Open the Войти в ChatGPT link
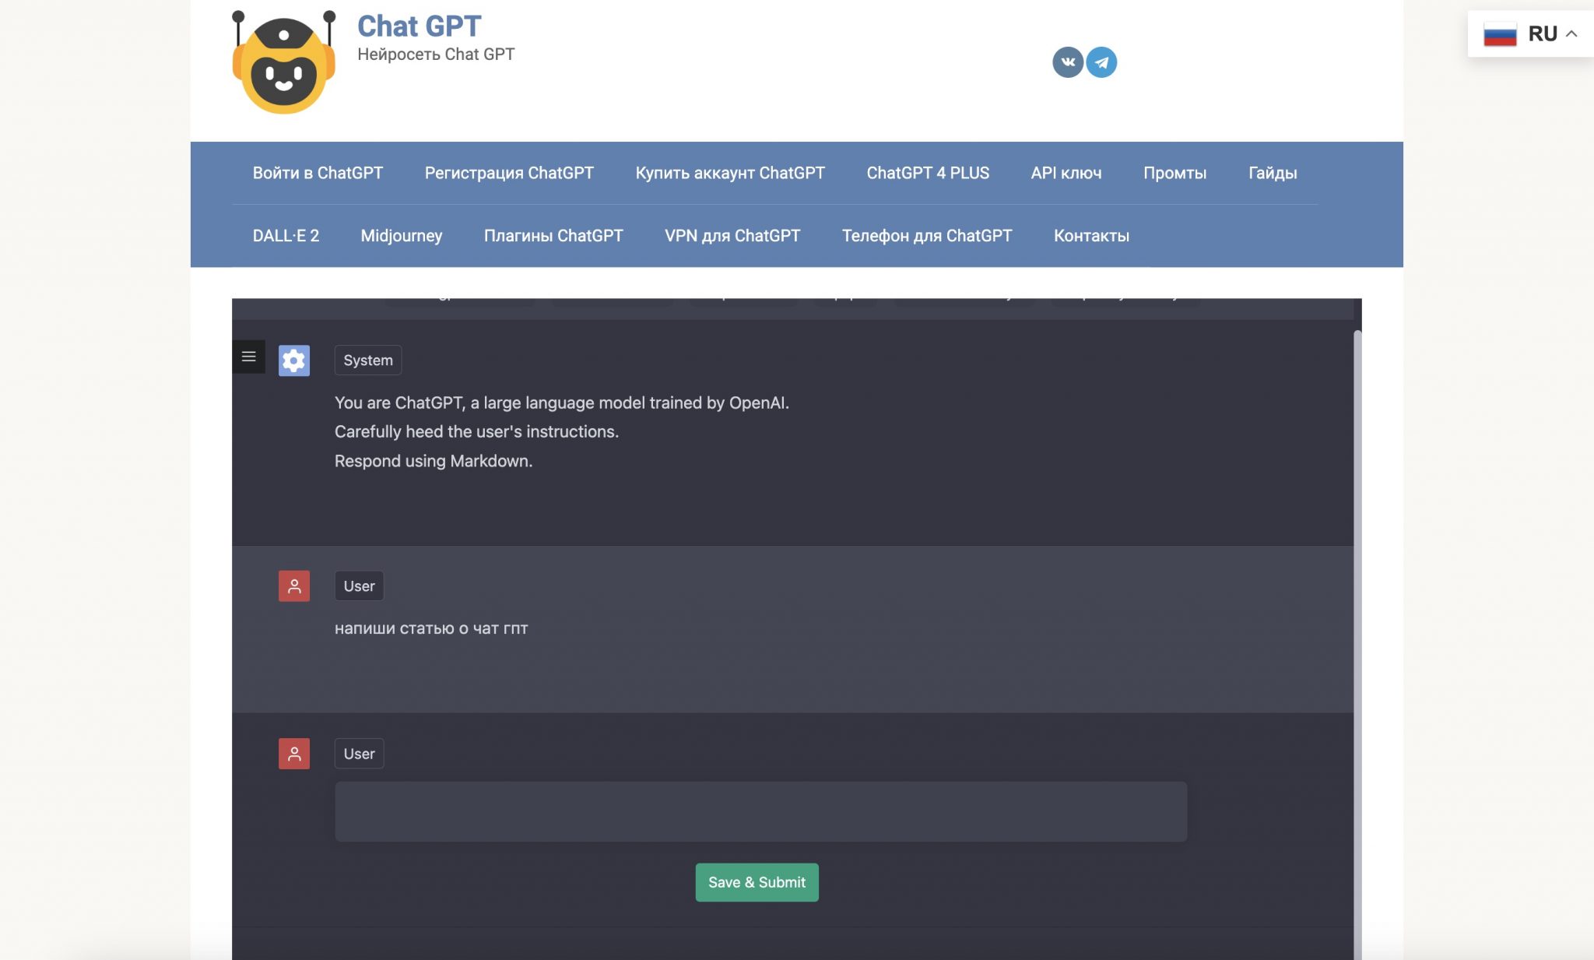1594x960 pixels. pos(318,173)
